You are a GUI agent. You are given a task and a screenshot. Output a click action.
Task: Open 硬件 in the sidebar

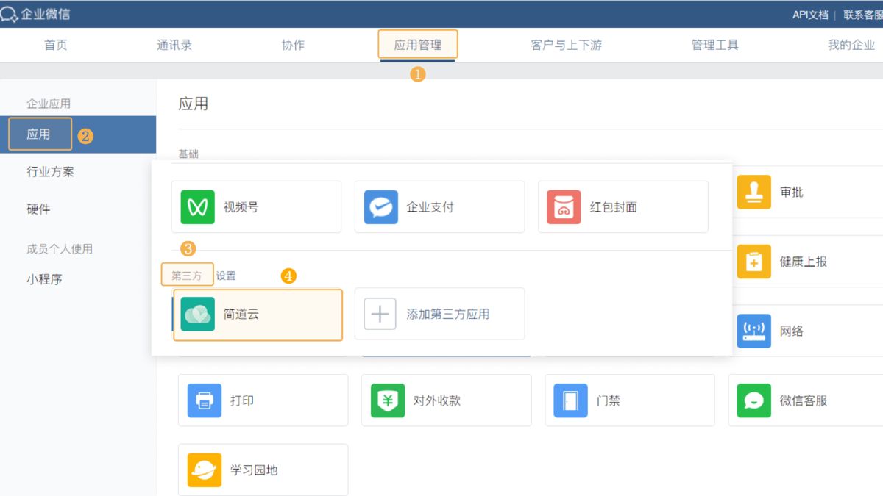pos(38,209)
